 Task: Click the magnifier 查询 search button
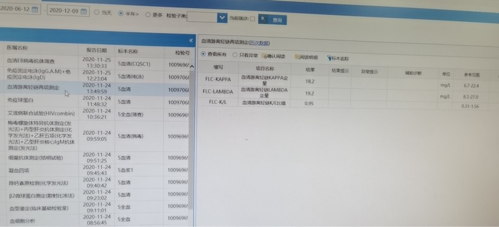(273, 20)
